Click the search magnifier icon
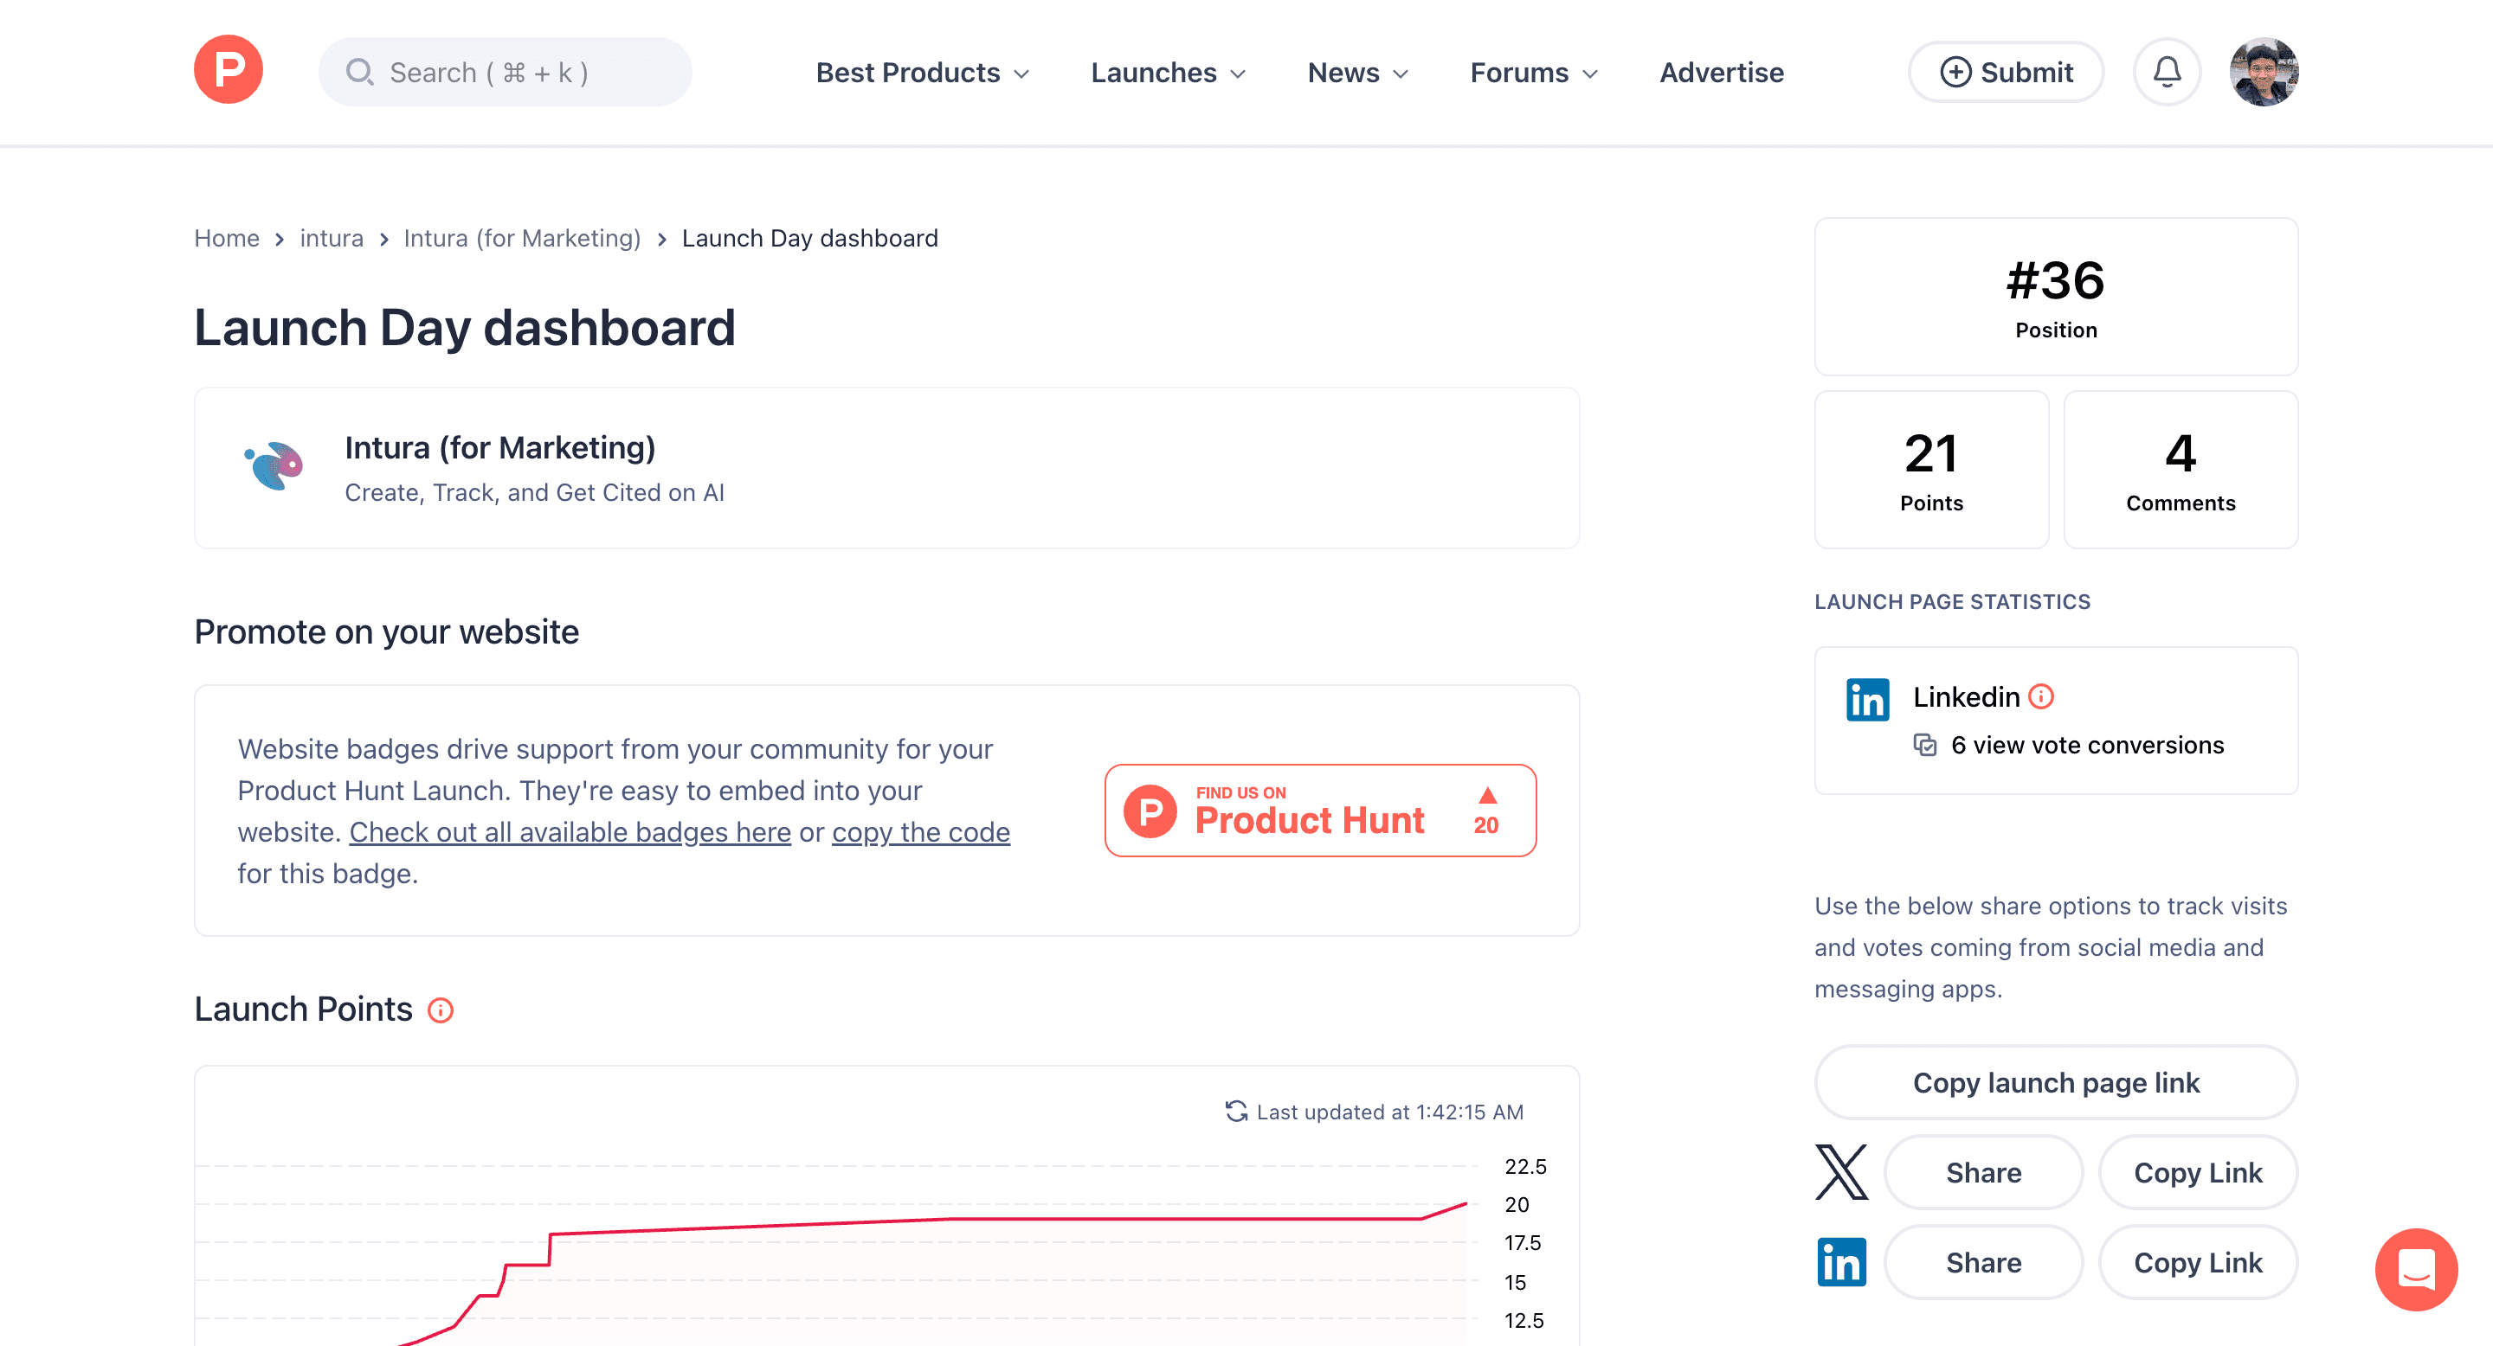The height and width of the screenshot is (1346, 2493). [360, 72]
